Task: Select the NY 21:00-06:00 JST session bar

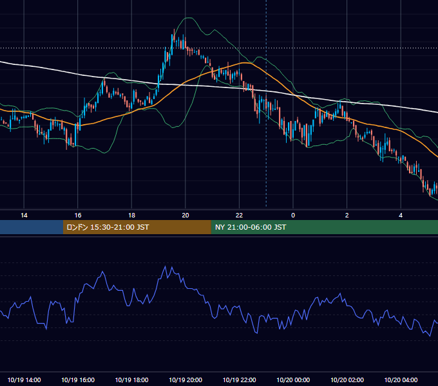Action: coord(324,227)
